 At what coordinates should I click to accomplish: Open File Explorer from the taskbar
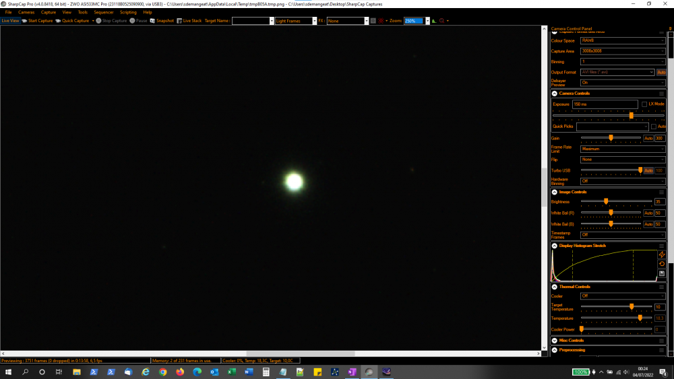(77, 372)
